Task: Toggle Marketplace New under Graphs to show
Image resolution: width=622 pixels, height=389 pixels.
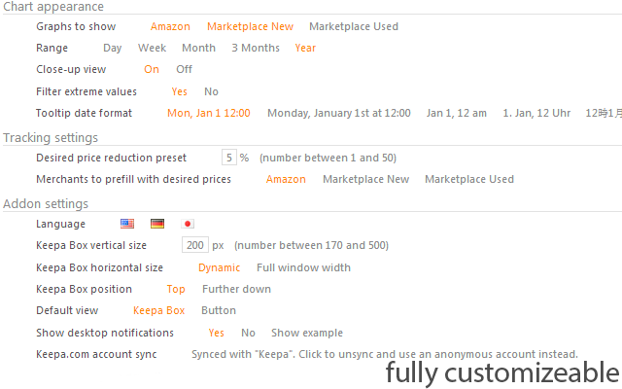Action: 250,26
